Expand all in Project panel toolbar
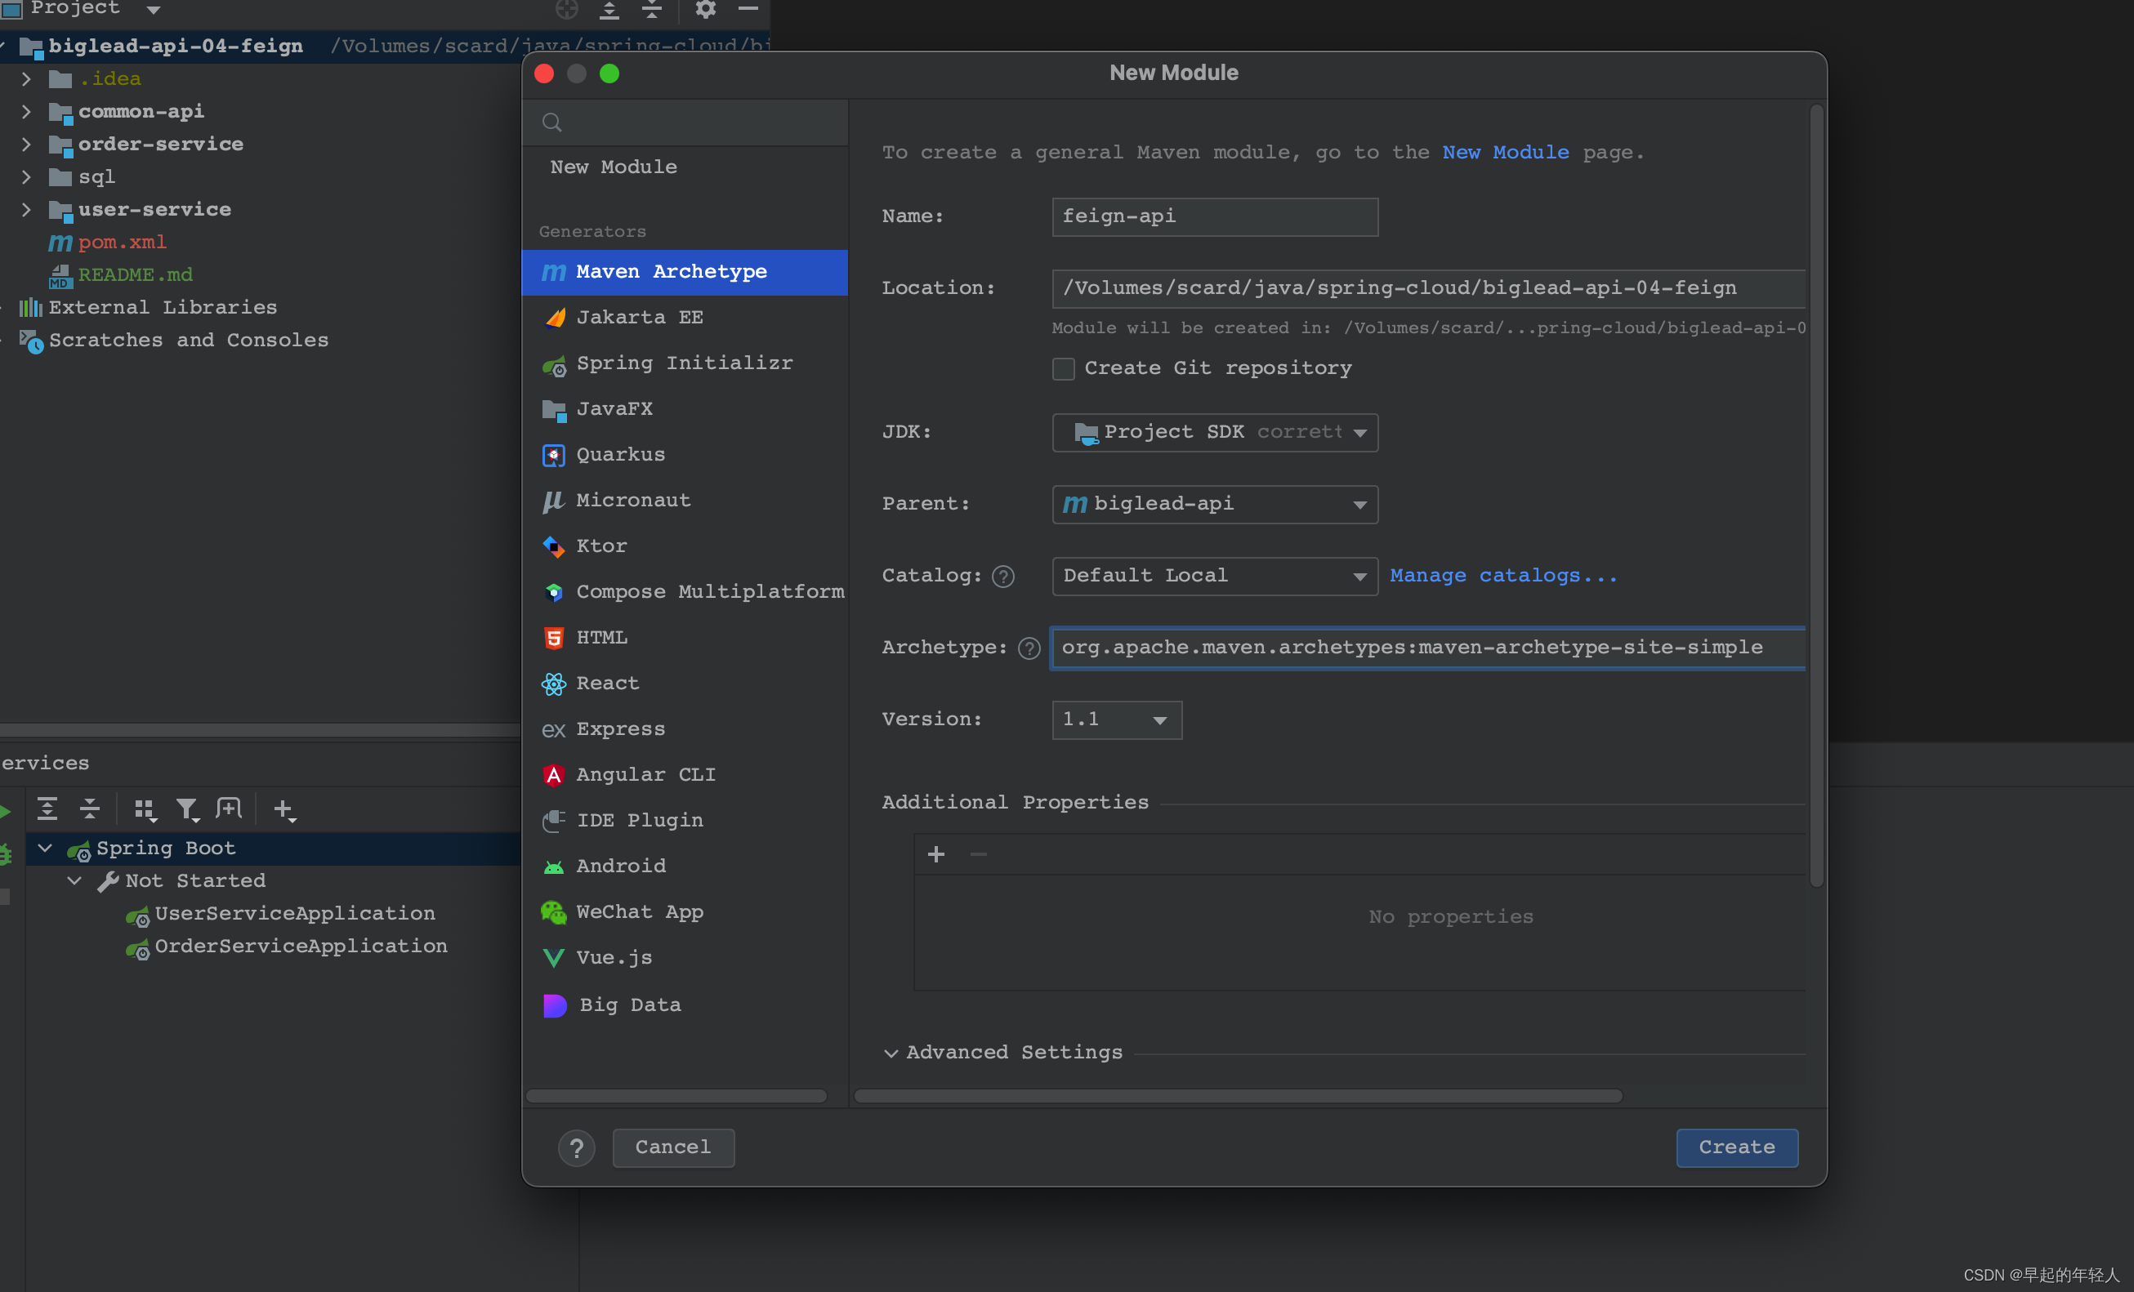Image resolution: width=2134 pixels, height=1292 pixels. (x=609, y=10)
